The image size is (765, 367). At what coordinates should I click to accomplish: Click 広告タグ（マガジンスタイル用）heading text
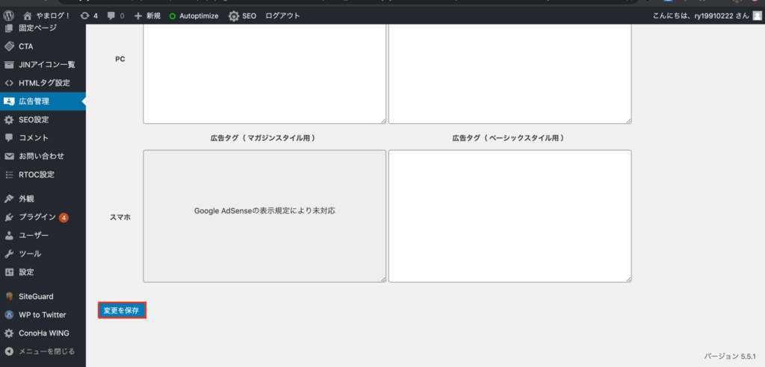[x=263, y=139]
